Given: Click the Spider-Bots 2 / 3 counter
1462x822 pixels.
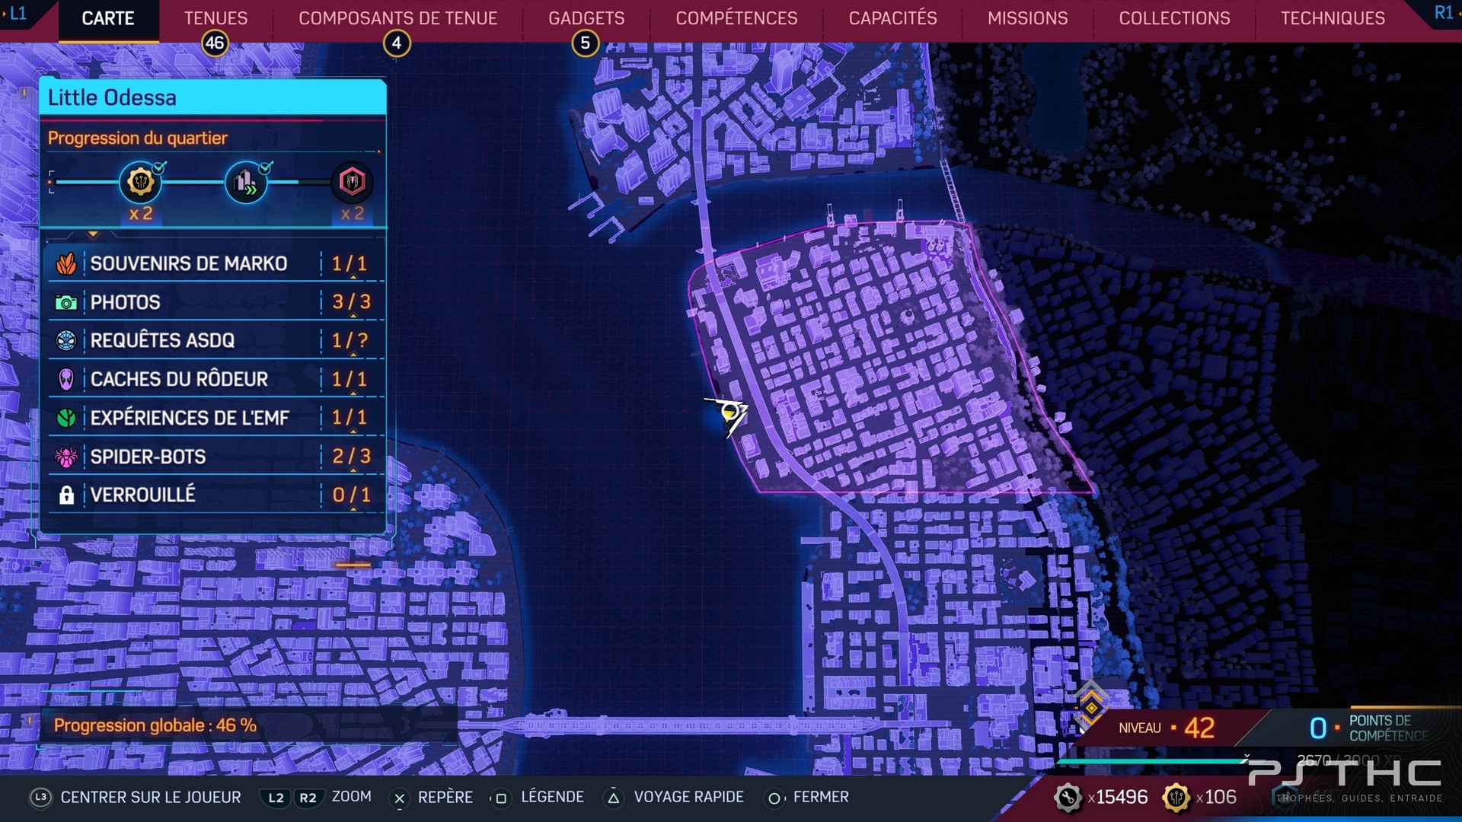Looking at the screenshot, I should (351, 456).
